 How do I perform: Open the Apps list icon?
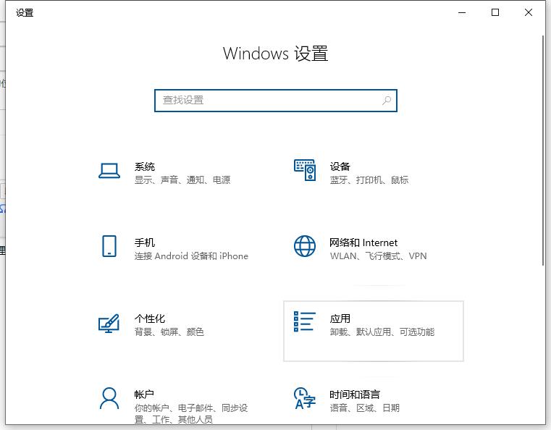click(305, 321)
